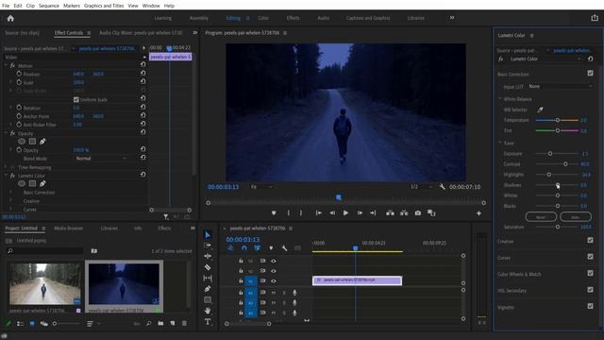Image resolution: width=604 pixels, height=340 pixels.
Task: Add Marker in Program monitor
Action: tap(274, 212)
